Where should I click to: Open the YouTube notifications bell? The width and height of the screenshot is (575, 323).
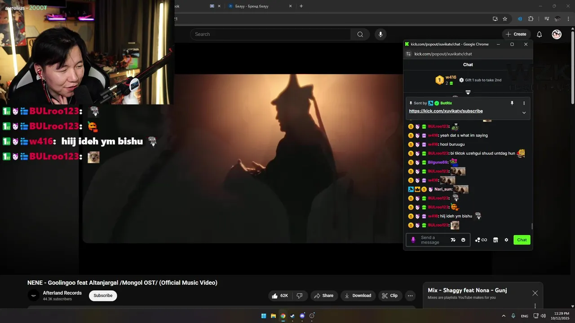(x=539, y=34)
